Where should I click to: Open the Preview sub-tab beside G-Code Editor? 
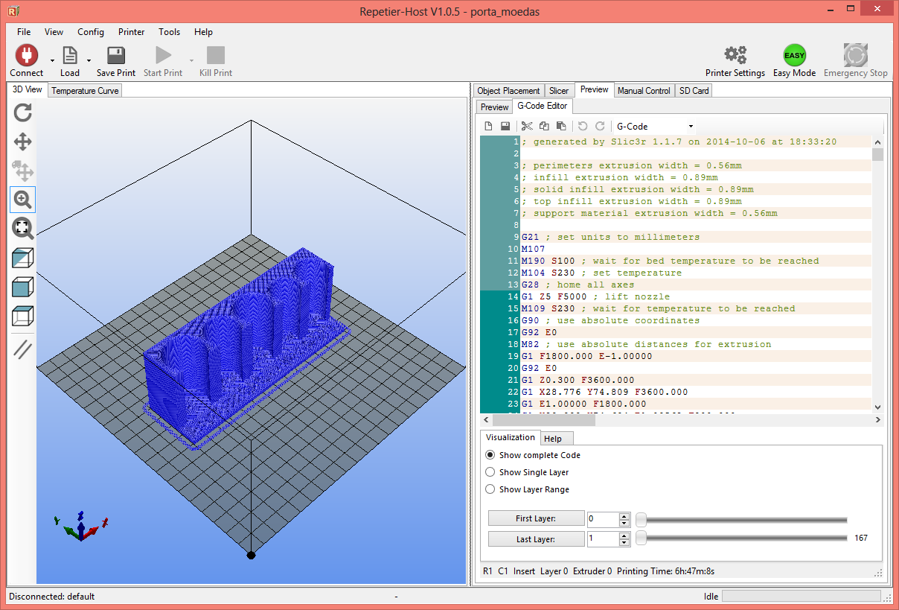click(x=494, y=107)
